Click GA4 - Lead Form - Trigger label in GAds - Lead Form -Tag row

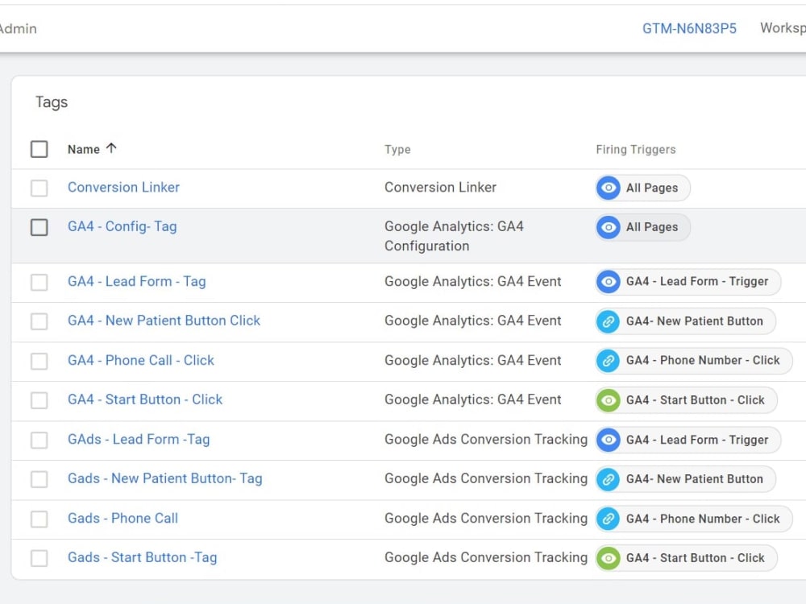pos(697,440)
